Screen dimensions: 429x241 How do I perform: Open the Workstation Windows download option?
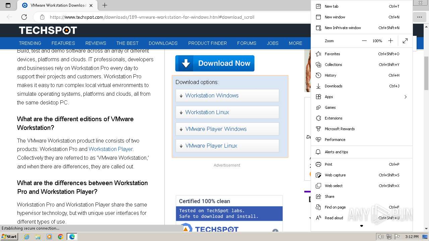click(227, 95)
